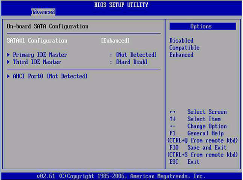Select the Advanced tab
Screen dimensions: 243x180
(43, 12)
